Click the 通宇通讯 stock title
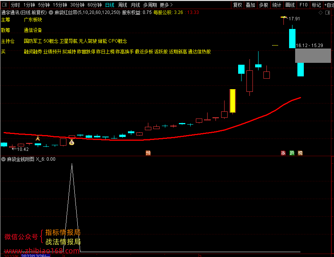The width and height of the screenshot is (334, 257). click(x=10, y=12)
